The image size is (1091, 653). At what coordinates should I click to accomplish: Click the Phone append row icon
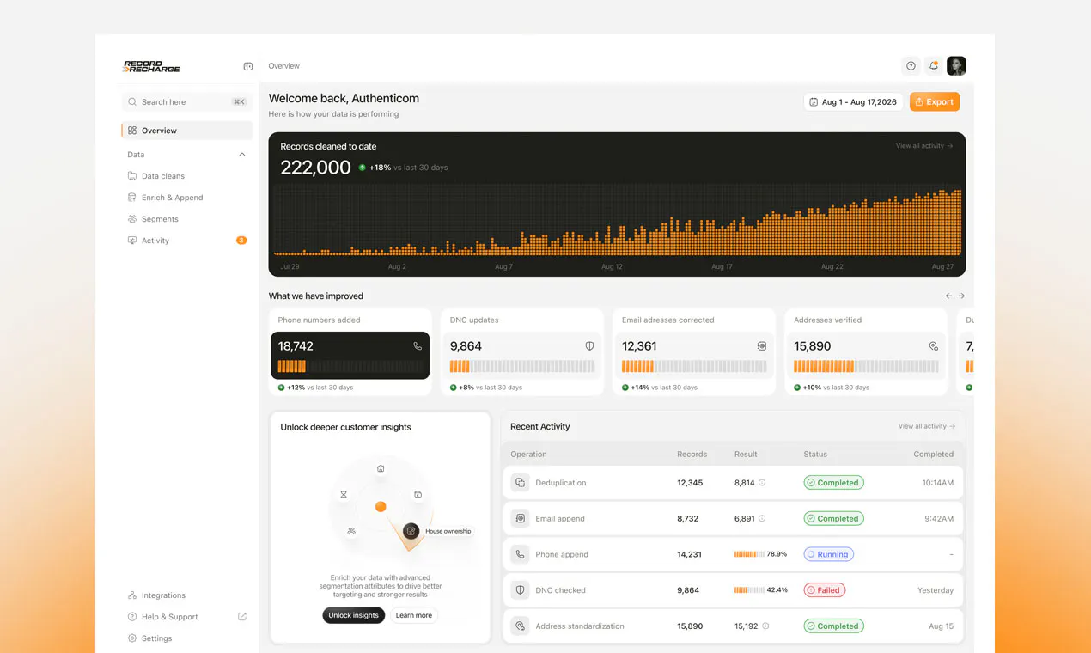point(520,554)
